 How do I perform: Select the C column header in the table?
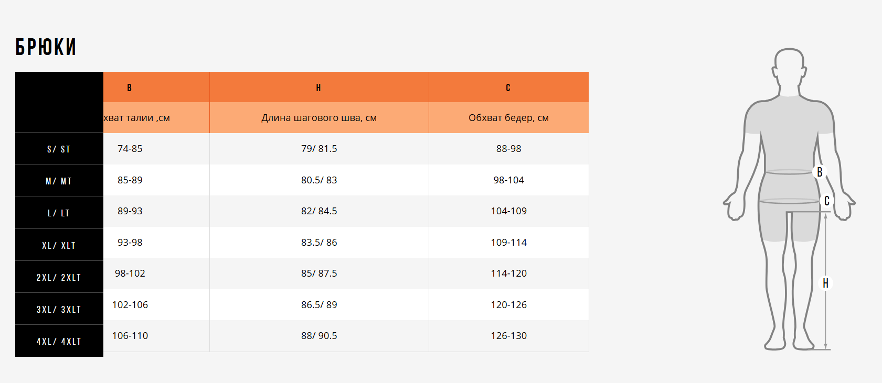click(508, 87)
